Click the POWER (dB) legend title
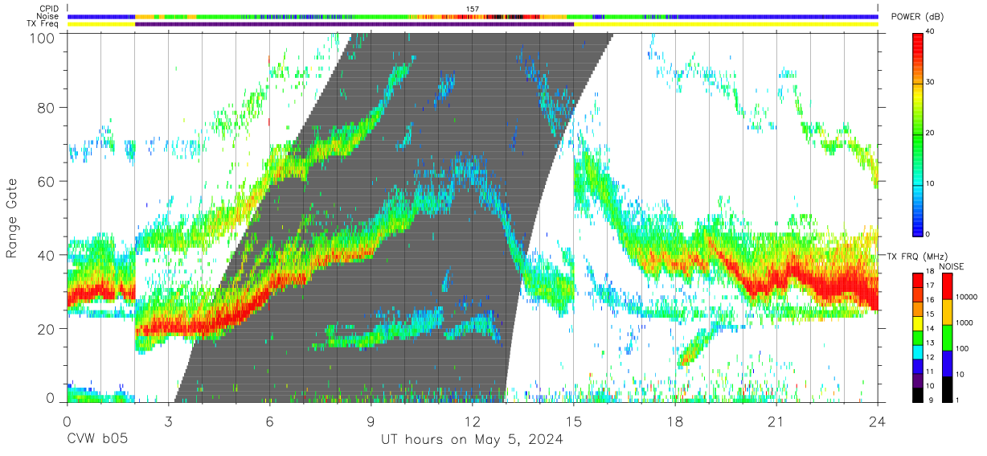Screen dimensions: 987x456 [x=917, y=17]
